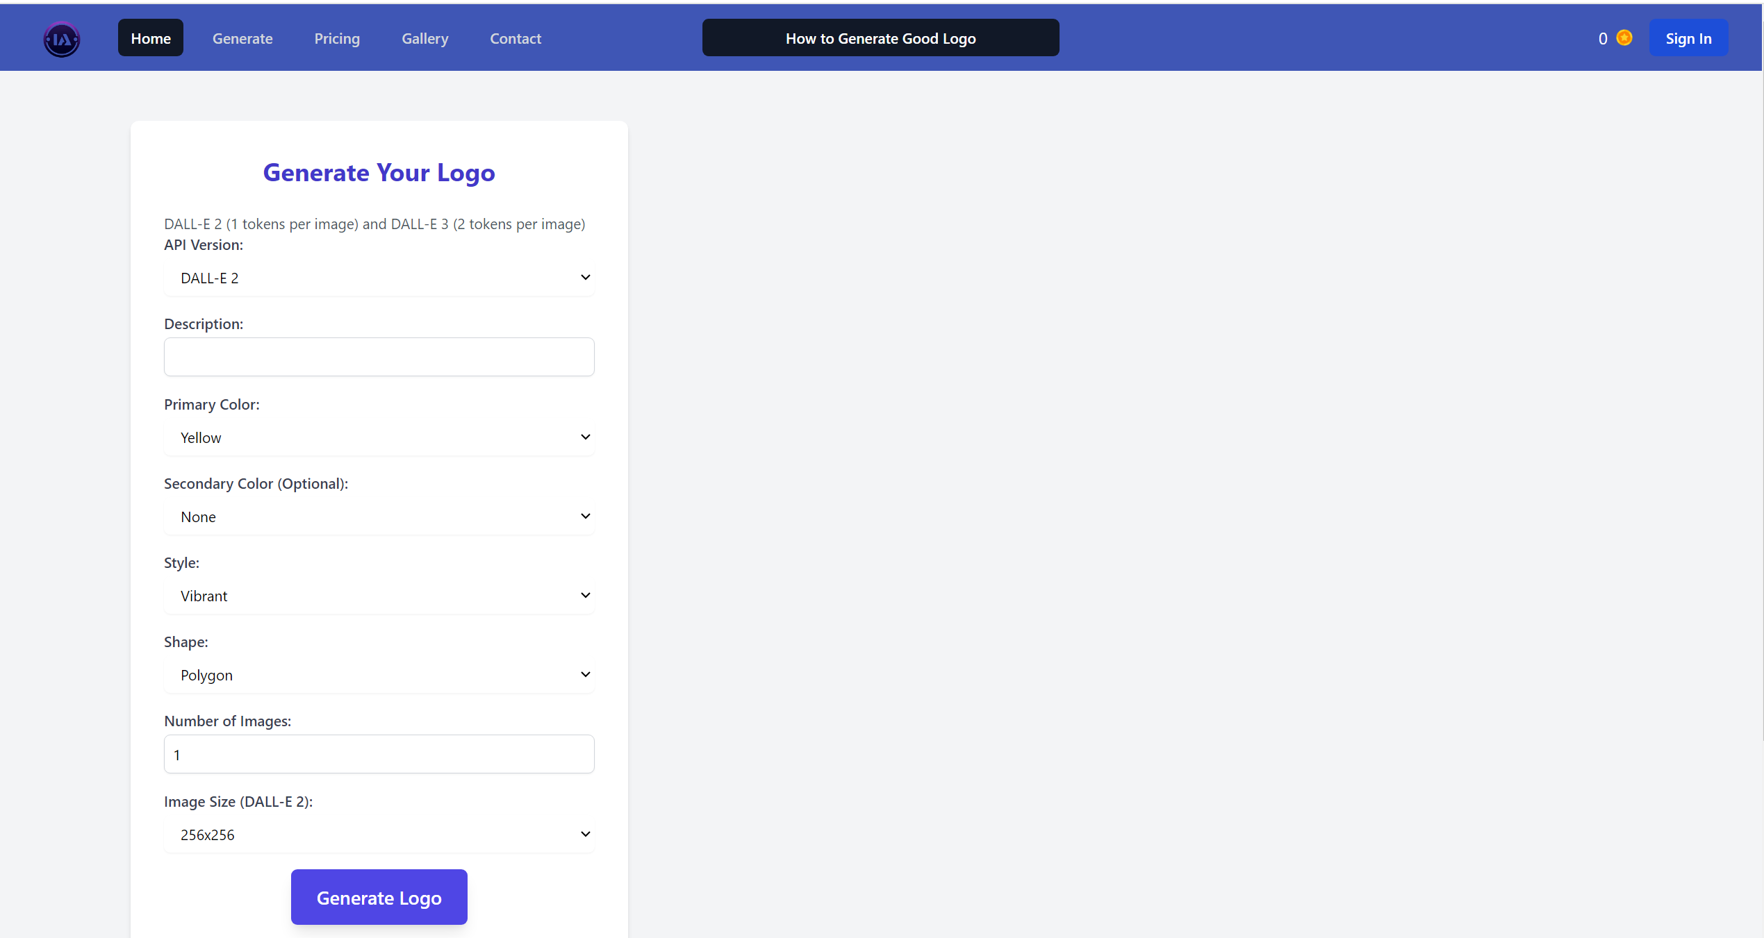Click the gold token coin icon
The width and height of the screenshot is (1764, 938).
pyautogui.click(x=1624, y=38)
